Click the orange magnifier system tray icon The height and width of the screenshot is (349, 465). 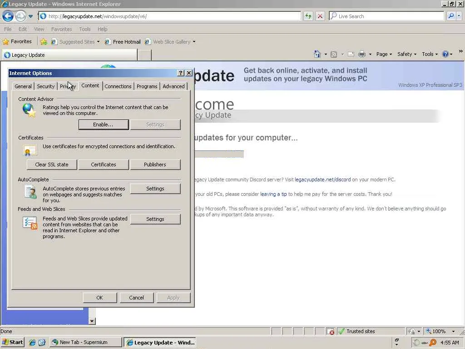coord(433,343)
